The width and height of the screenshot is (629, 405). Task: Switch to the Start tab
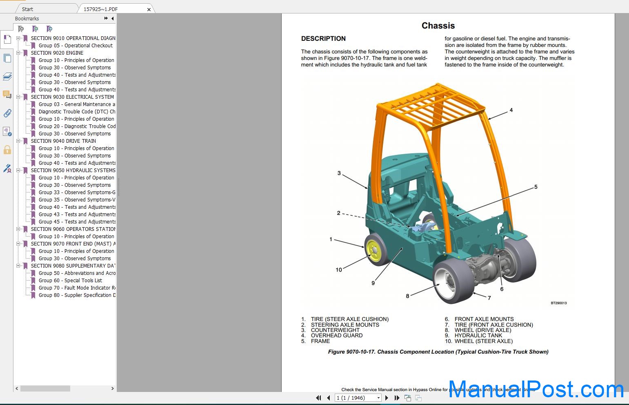(28, 9)
